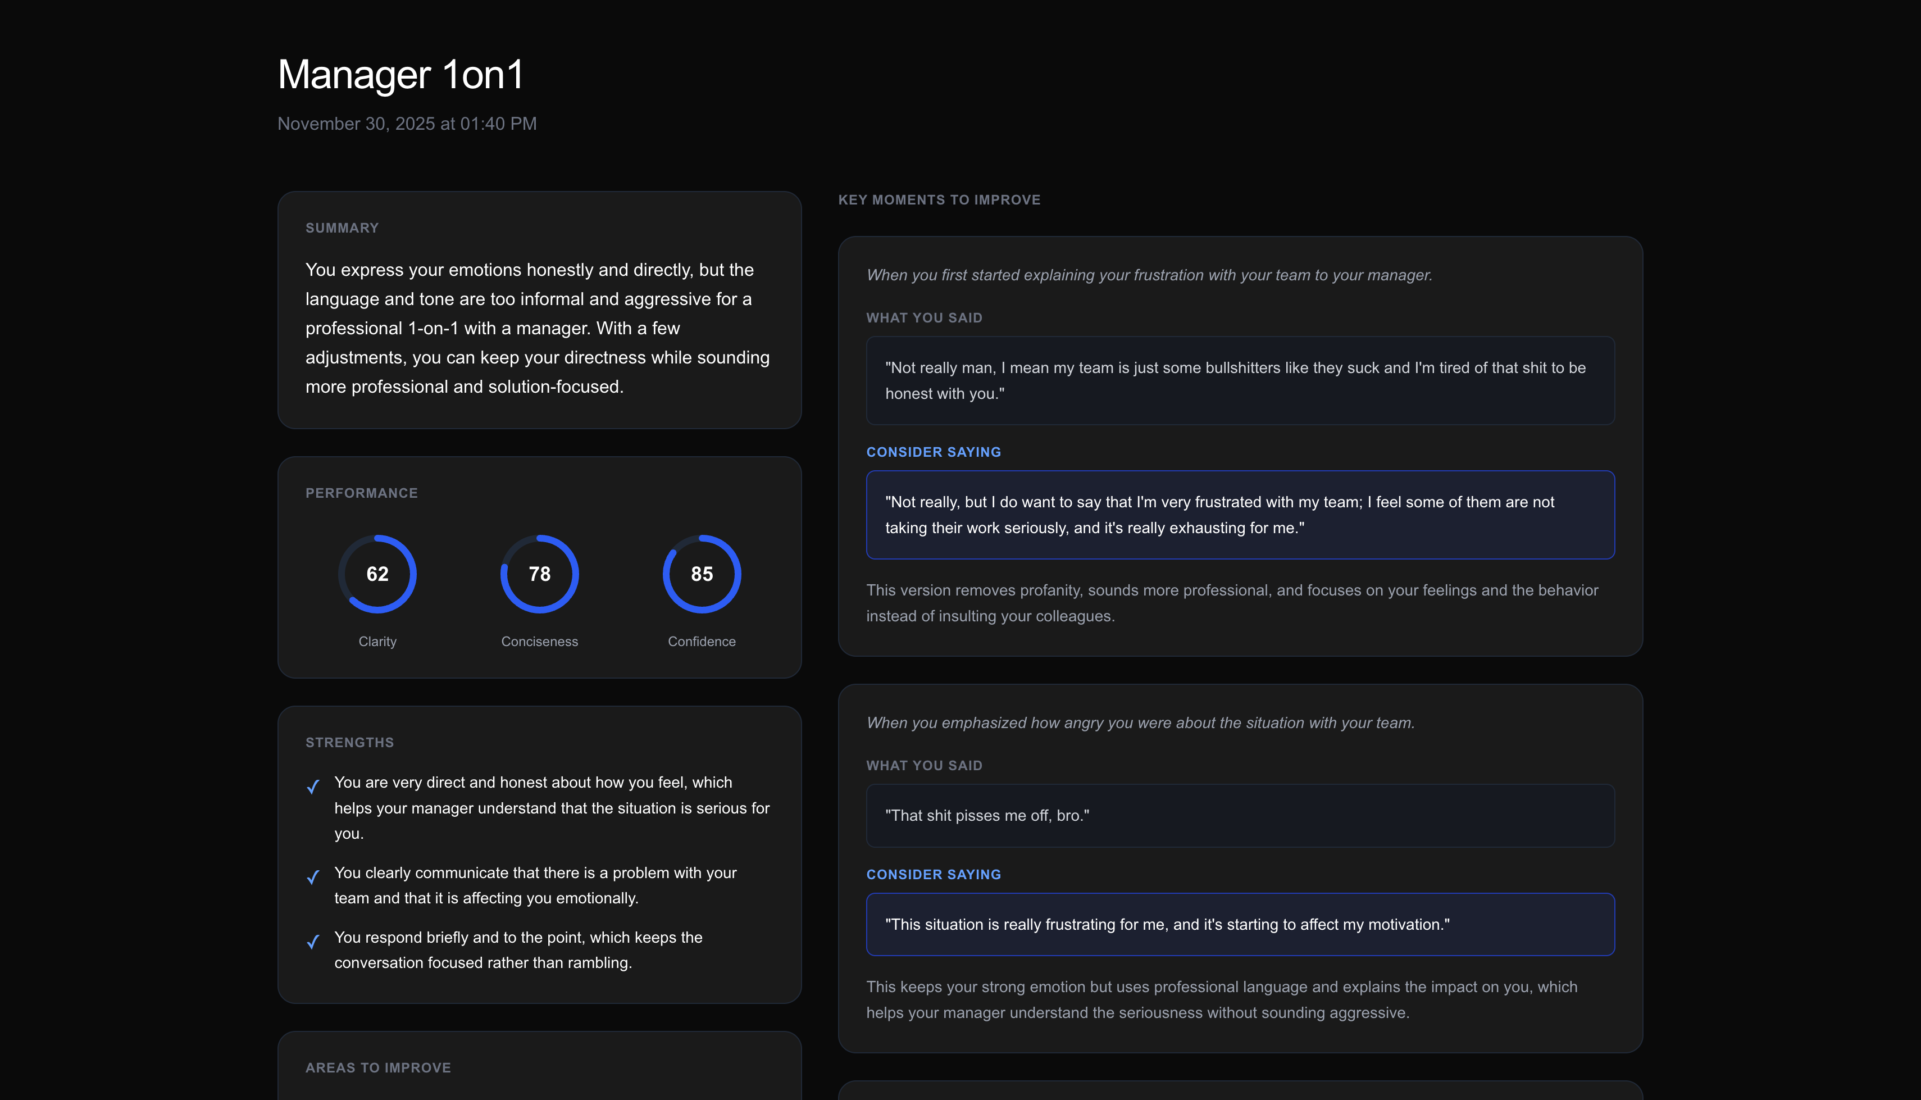Click the Clarity score ring showing 62
Viewport: 1921px width, 1100px height.
pyautogui.click(x=377, y=574)
